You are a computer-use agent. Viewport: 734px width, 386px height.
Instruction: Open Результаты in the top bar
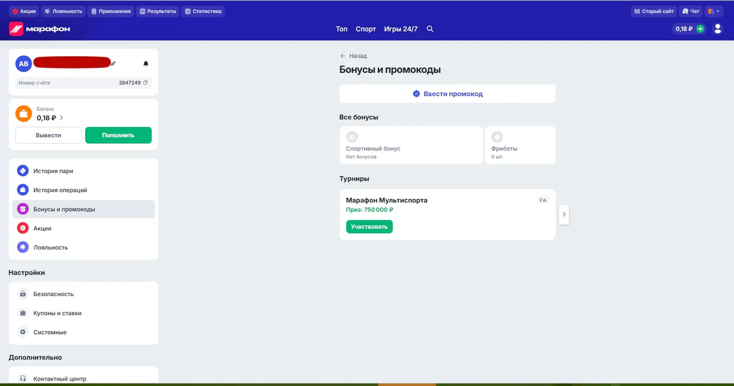(x=158, y=11)
